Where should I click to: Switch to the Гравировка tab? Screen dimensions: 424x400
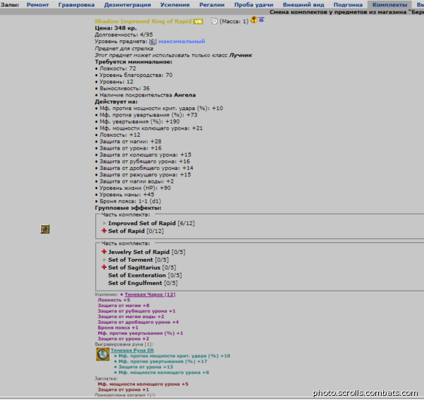[x=76, y=5]
